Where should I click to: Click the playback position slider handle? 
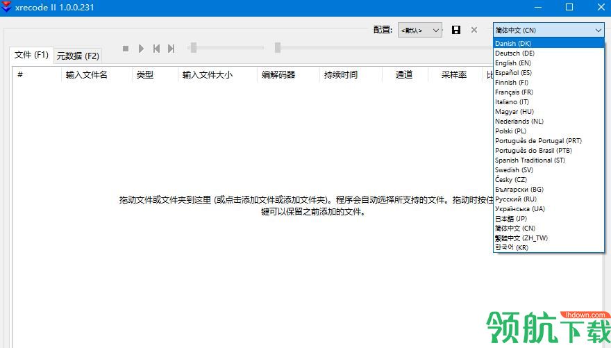point(278,47)
